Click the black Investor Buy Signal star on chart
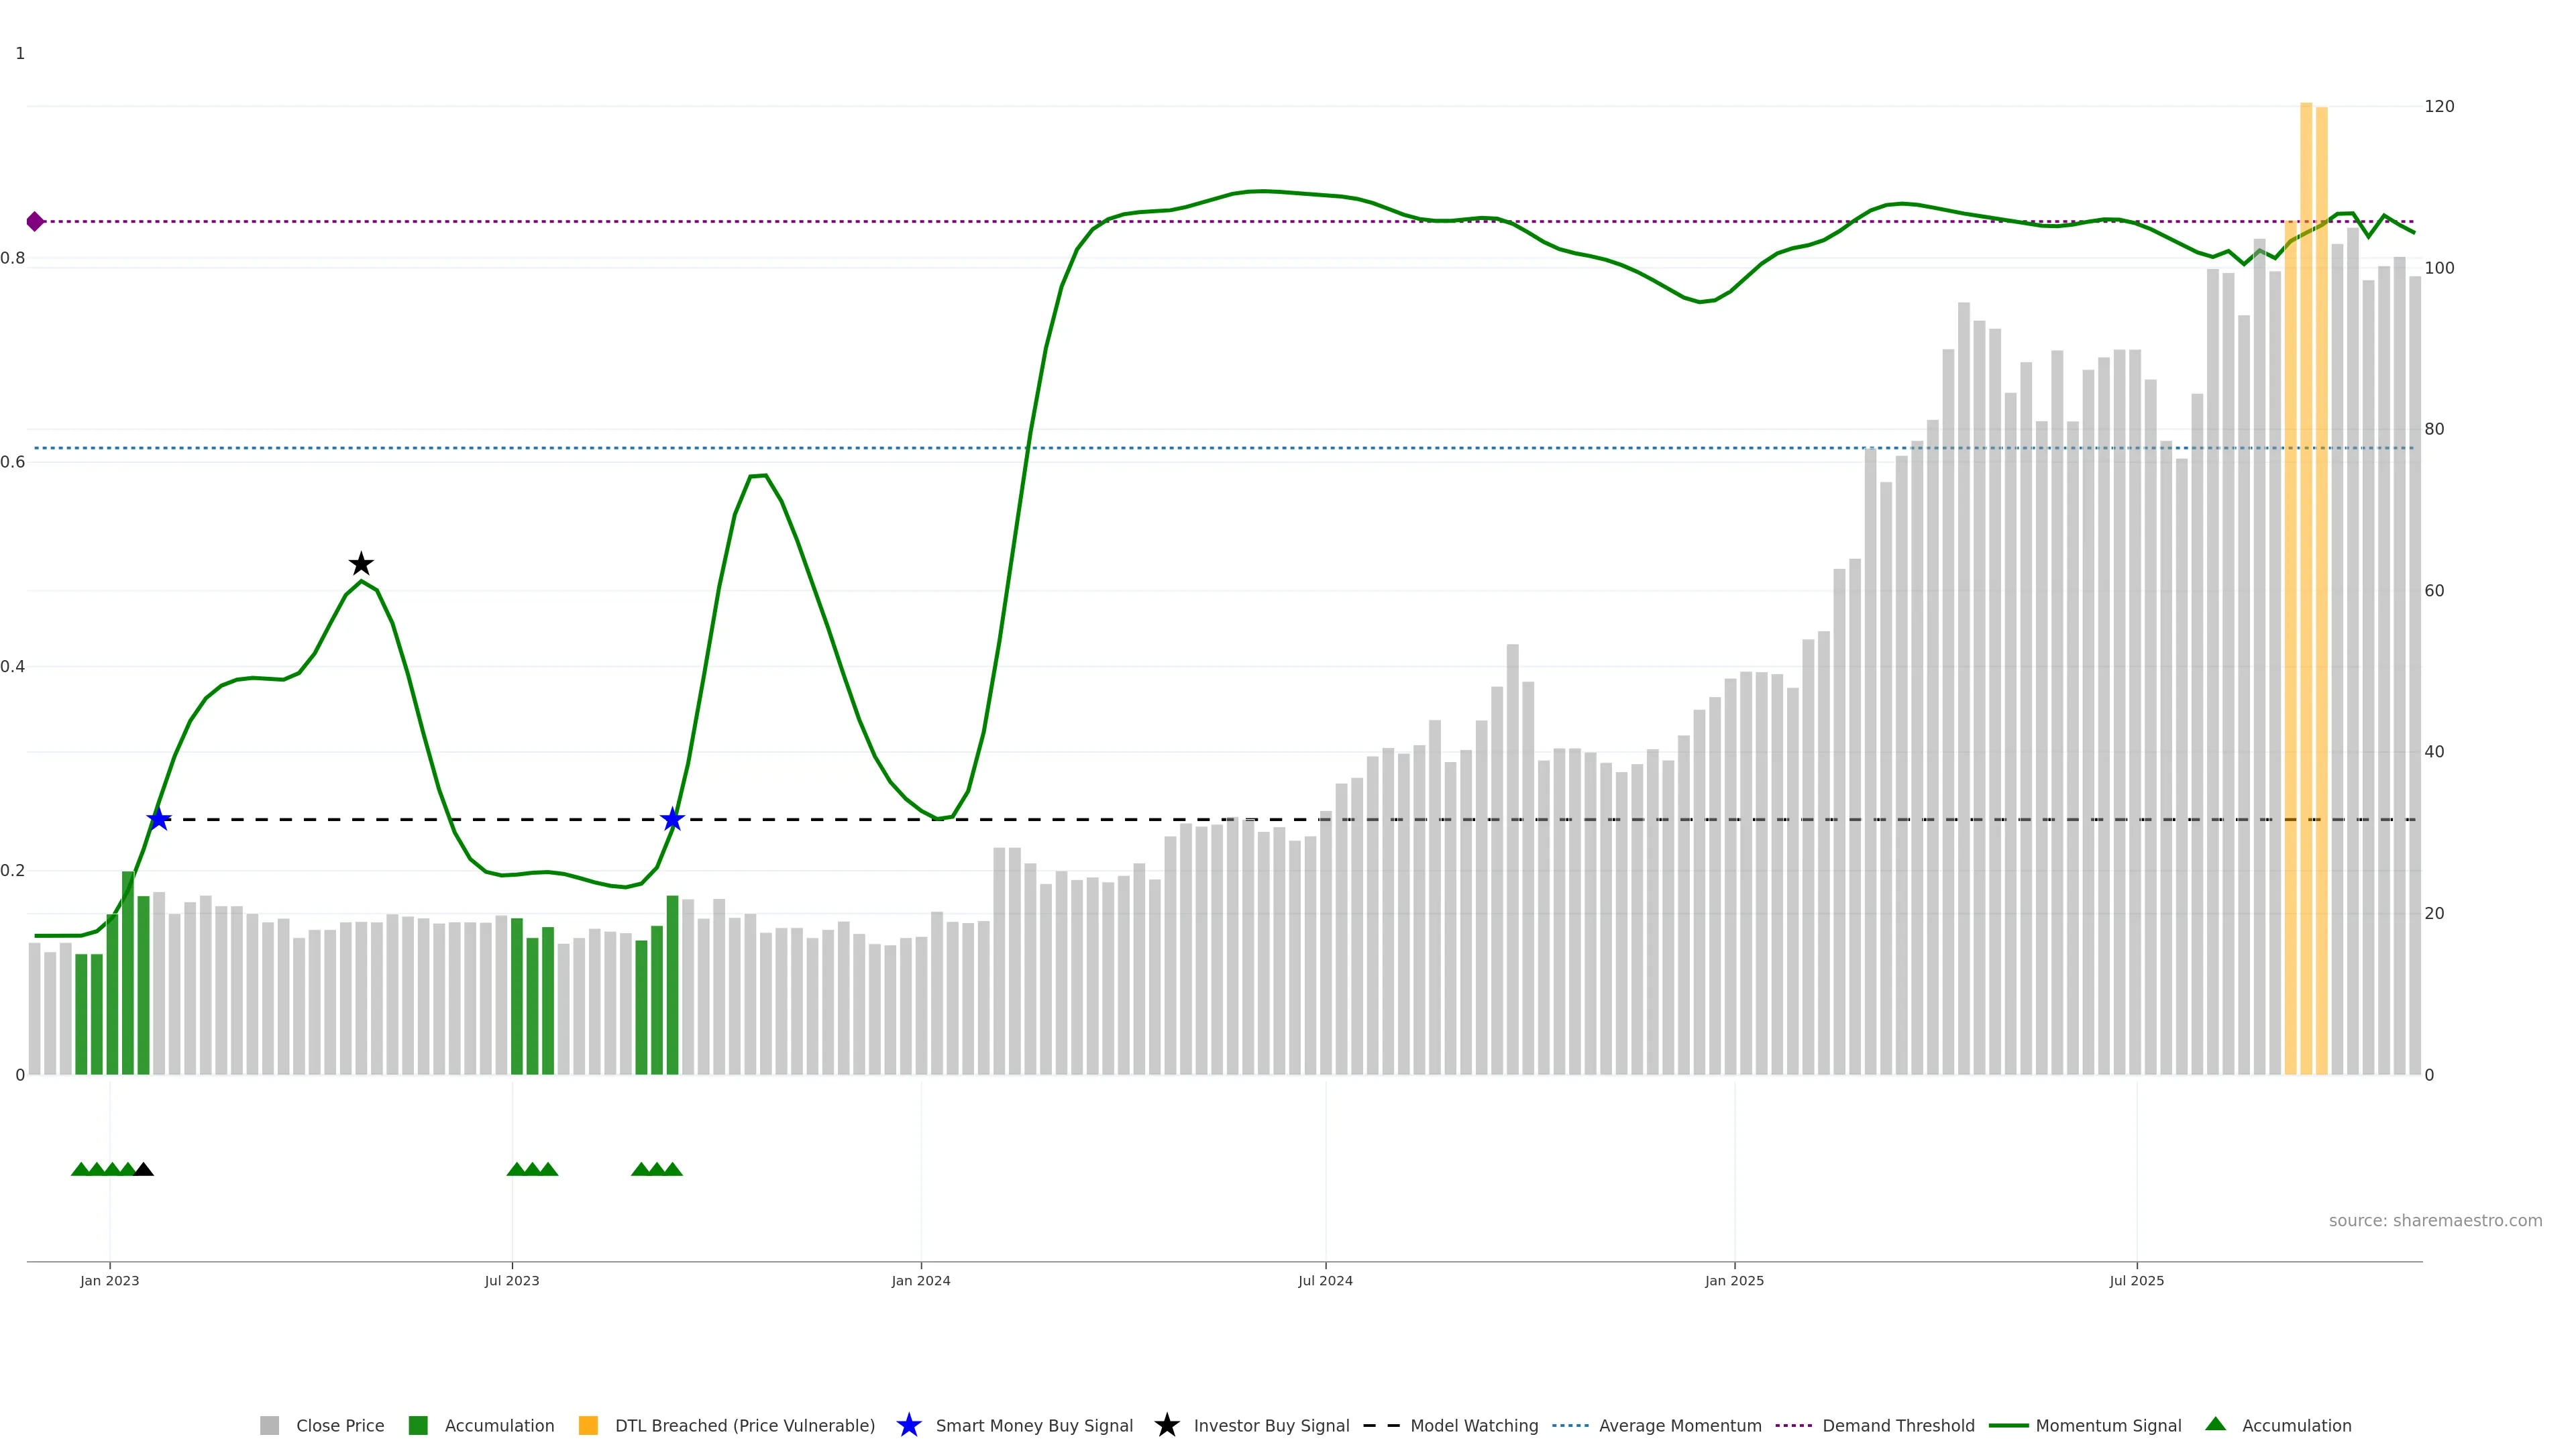 (361, 564)
